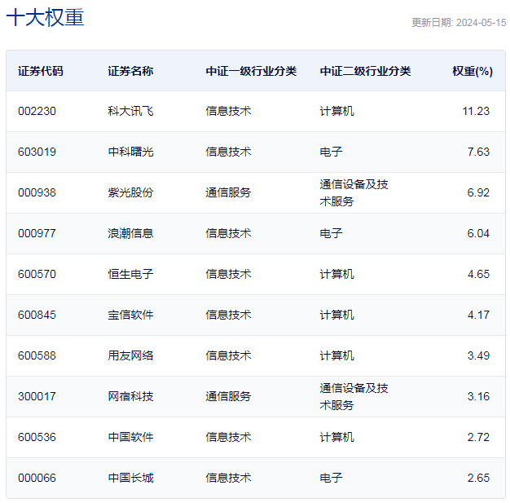Click weight value 7.63
Screen dimensions: 510x503
(478, 152)
